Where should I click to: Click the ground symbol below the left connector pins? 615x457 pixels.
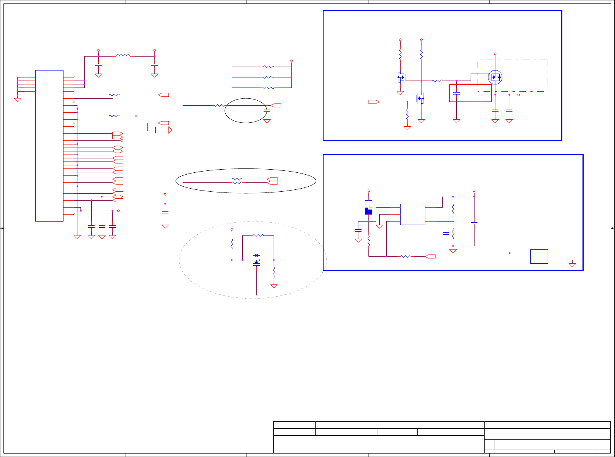coord(17,100)
